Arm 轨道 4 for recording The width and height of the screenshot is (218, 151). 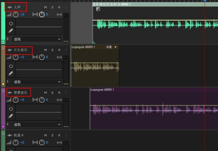pos(59,135)
